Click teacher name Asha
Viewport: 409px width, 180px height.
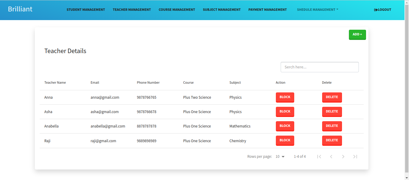tap(48, 112)
